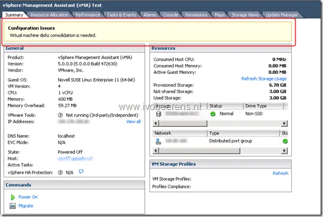This screenshot has width=323, height=217.
Task: Click the '0 MHz' consumed CPU value
Action: click(x=279, y=60)
